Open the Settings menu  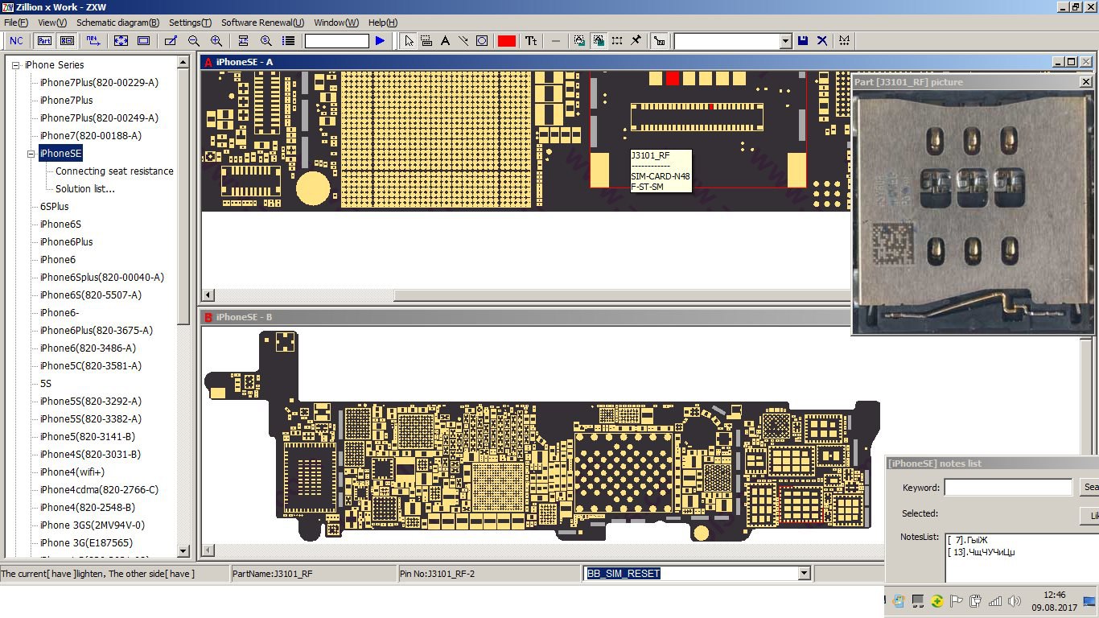191,23
